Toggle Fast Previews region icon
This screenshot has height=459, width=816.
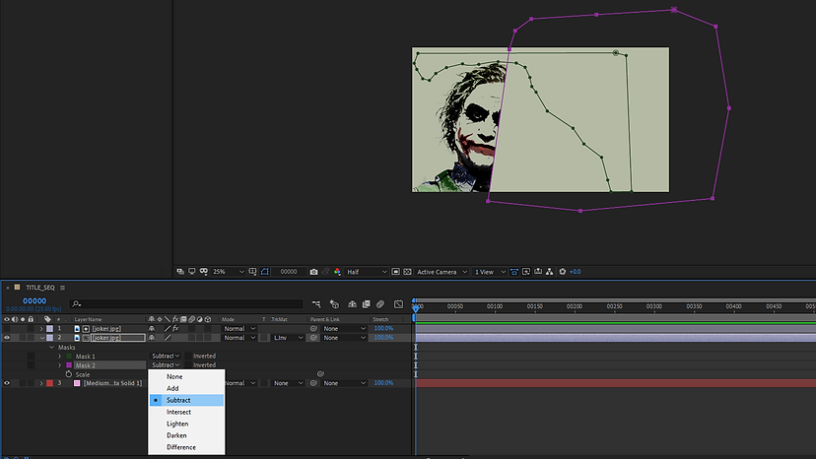(395, 272)
